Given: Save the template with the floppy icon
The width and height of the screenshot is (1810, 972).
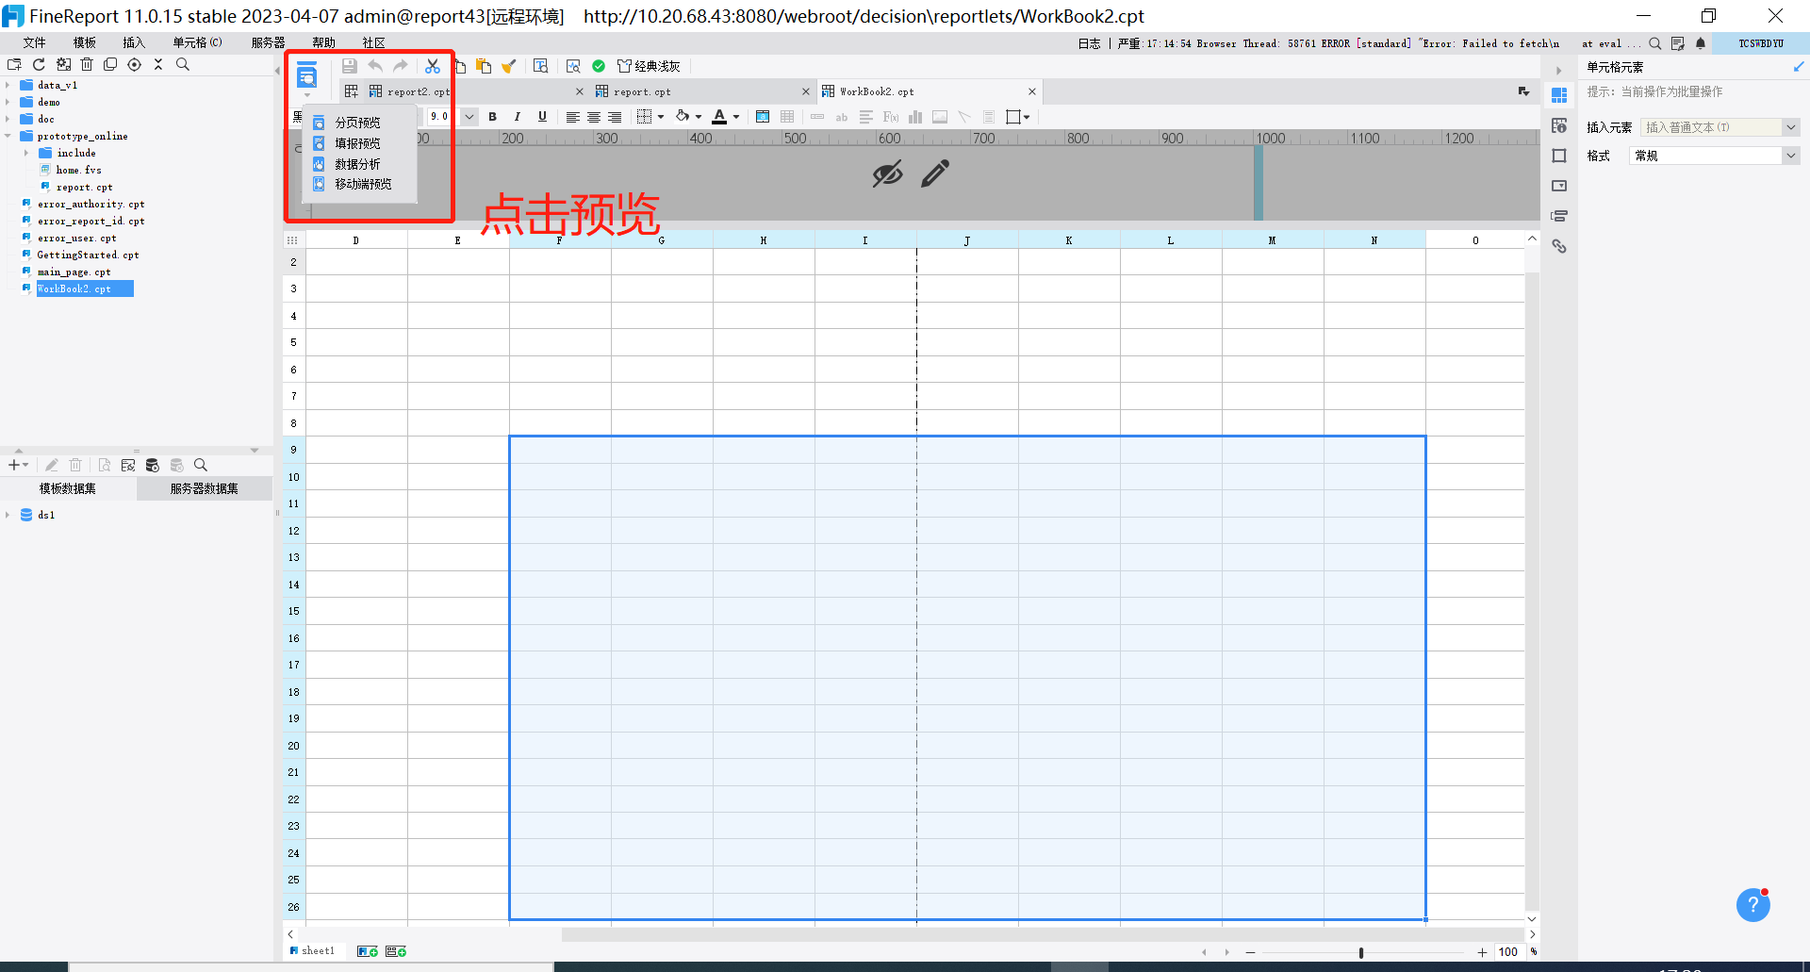Looking at the screenshot, I should 350,66.
